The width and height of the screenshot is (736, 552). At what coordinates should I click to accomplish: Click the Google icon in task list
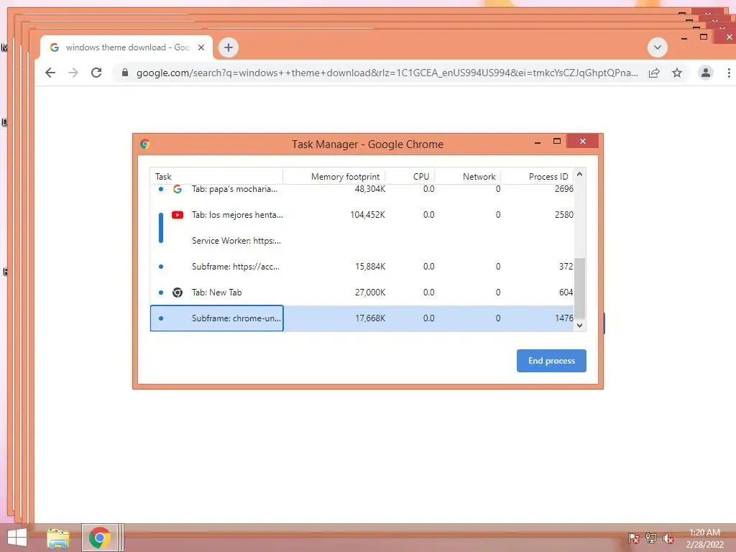pyautogui.click(x=178, y=189)
